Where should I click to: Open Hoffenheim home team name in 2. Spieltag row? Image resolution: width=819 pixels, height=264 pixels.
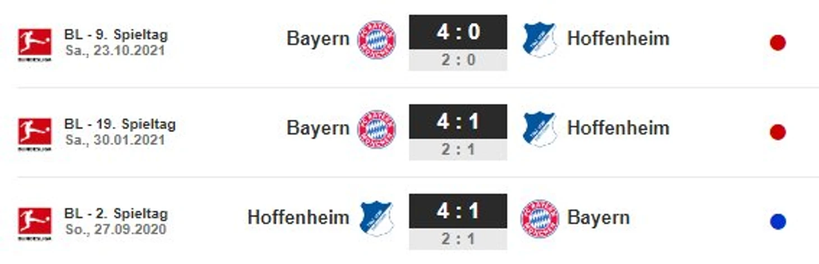[x=298, y=217]
